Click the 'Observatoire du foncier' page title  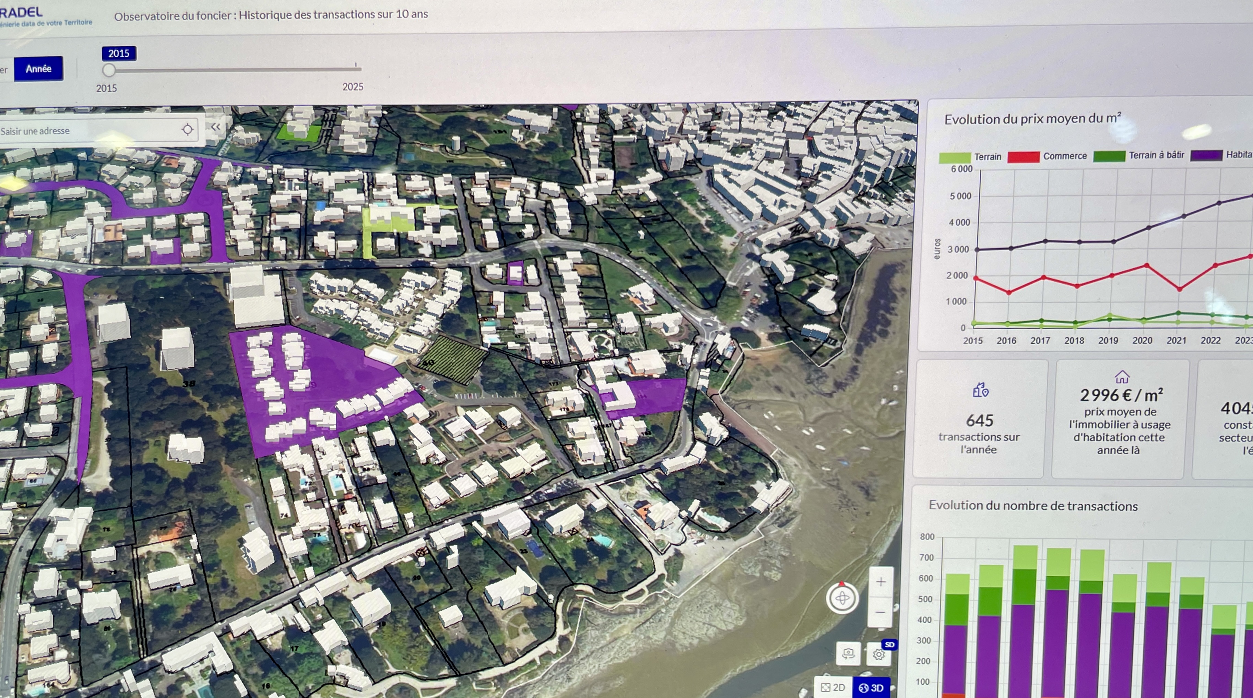[x=270, y=15]
